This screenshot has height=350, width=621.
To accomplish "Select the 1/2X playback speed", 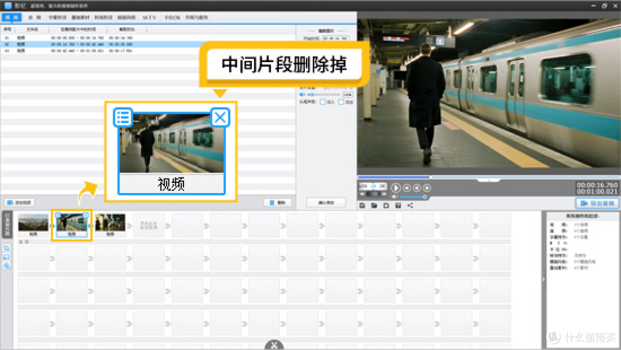I will pyautogui.click(x=363, y=186).
